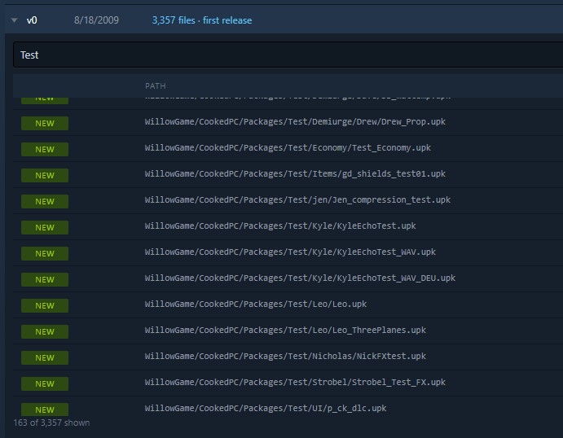Click the 8/18/2009 release date
Screen dimensions: 563x438
coord(96,20)
